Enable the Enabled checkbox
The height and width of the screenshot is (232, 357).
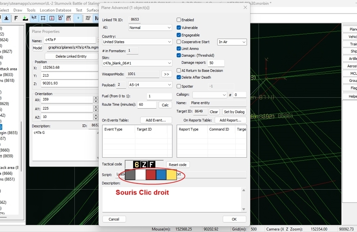point(179,20)
